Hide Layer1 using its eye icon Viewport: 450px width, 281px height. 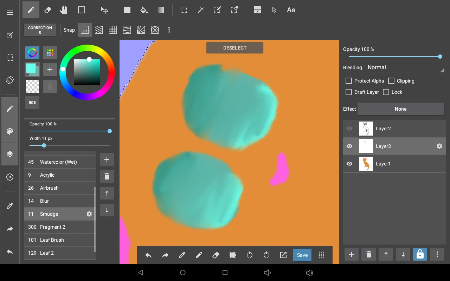pyautogui.click(x=349, y=164)
